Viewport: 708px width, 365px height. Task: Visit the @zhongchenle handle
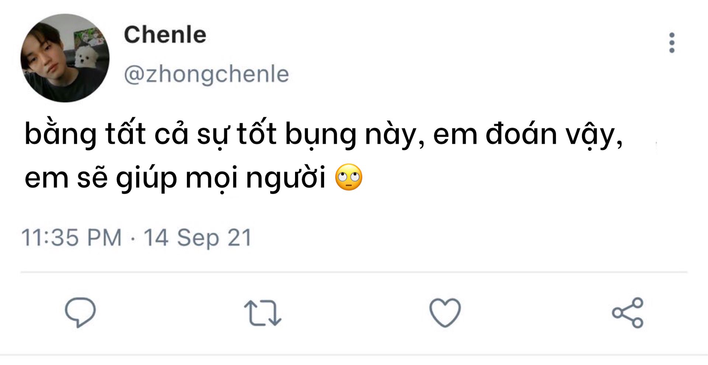pos(206,74)
